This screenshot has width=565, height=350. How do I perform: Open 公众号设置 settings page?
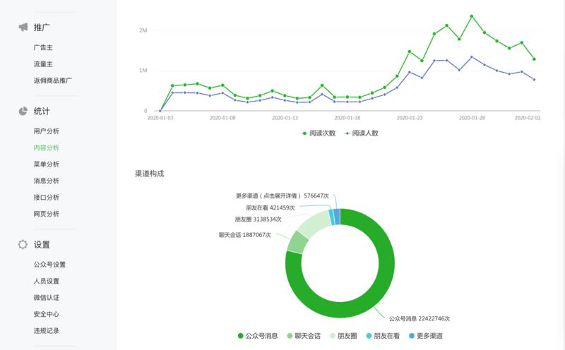click(x=49, y=265)
